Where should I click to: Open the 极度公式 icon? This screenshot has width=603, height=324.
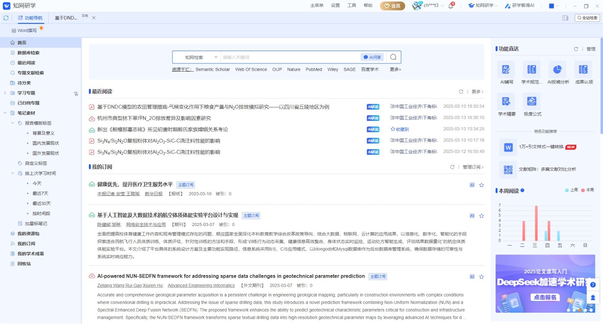[x=532, y=101]
